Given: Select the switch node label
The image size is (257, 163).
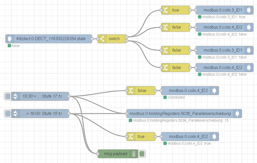Looking at the screenshot, I should pos(114,39).
